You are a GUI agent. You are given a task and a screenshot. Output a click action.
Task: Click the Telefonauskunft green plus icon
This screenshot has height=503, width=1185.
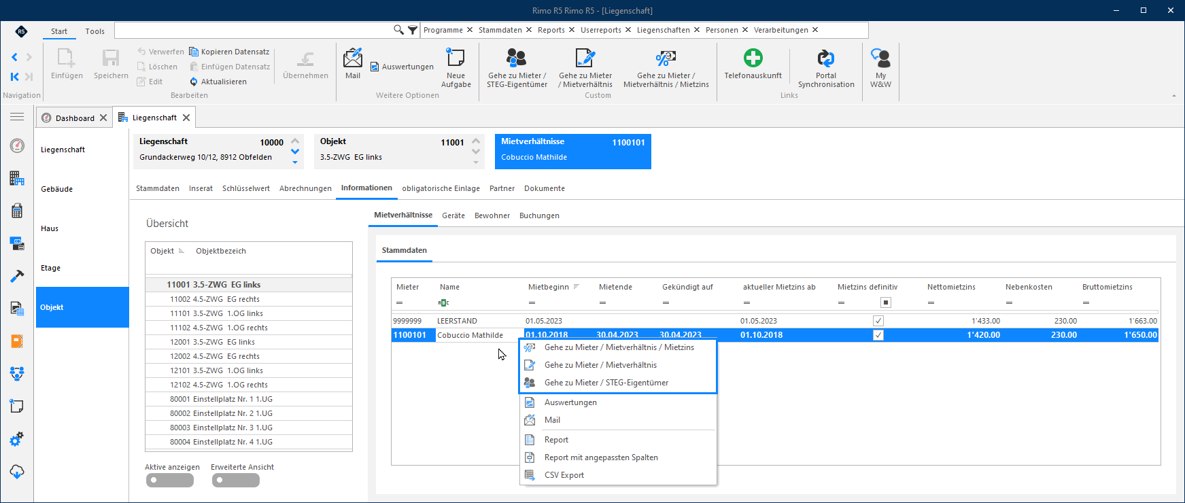tap(753, 58)
